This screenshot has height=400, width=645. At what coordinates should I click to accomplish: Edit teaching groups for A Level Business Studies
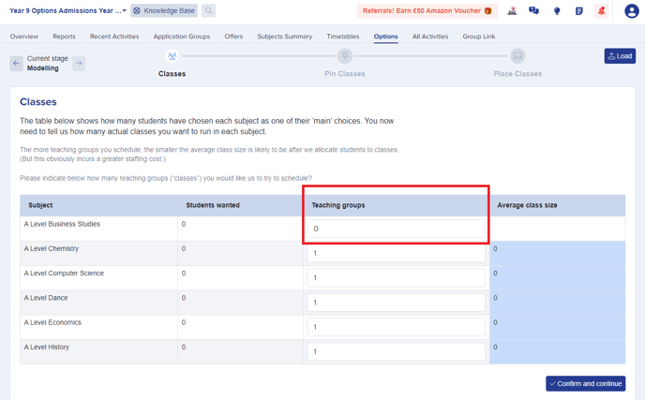click(x=397, y=229)
